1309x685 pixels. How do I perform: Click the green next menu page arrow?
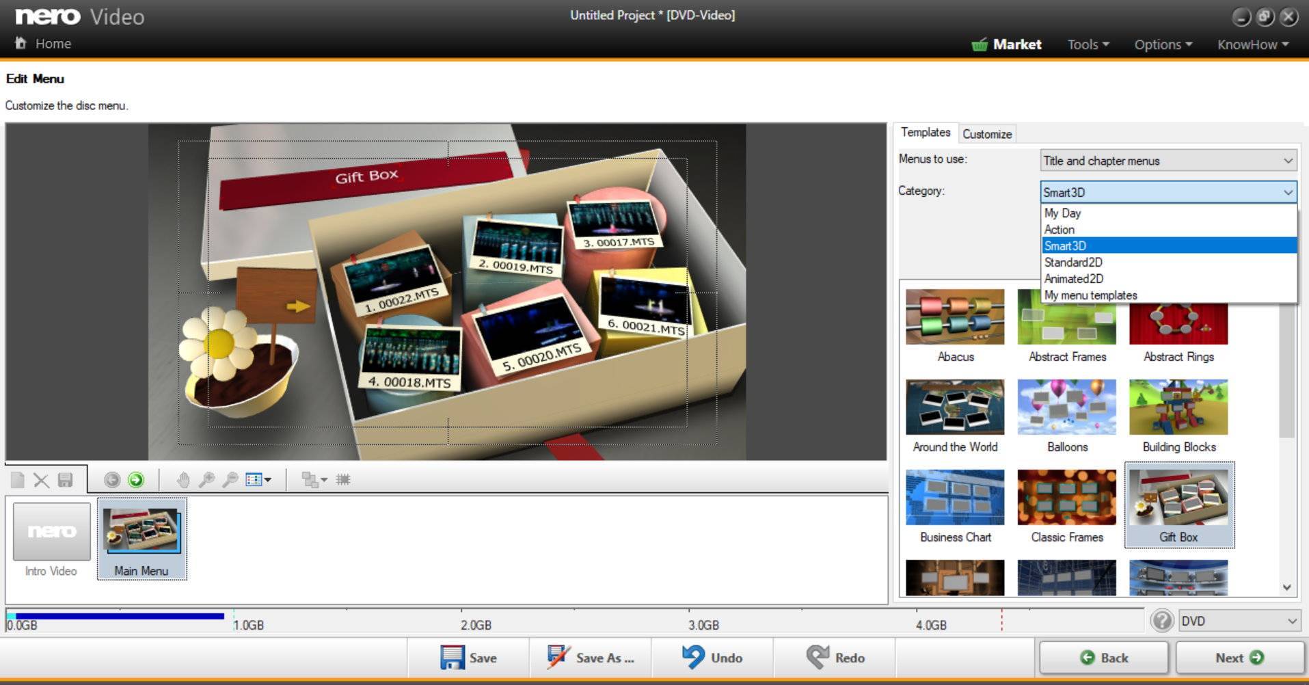click(x=136, y=480)
